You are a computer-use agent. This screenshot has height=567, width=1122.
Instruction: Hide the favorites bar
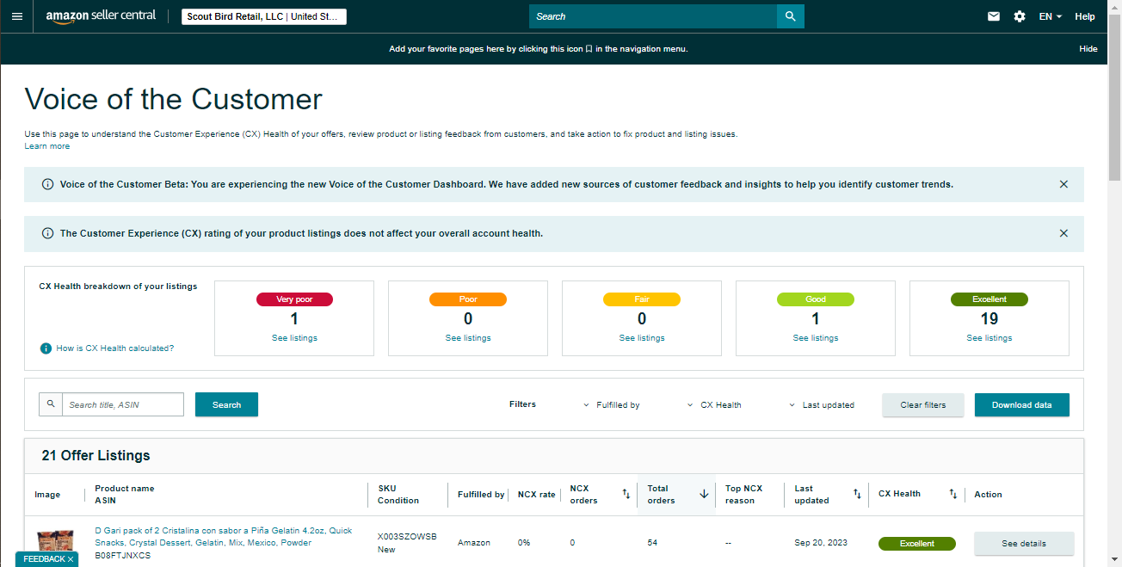coord(1088,49)
